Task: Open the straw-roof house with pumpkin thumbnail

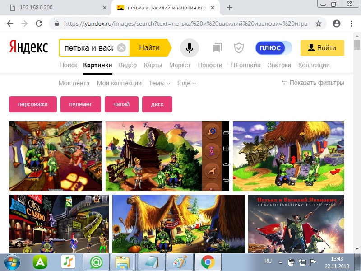Action: tap(178, 224)
